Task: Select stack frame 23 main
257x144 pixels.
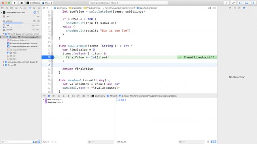Action: pyautogui.click(x=21, y=53)
